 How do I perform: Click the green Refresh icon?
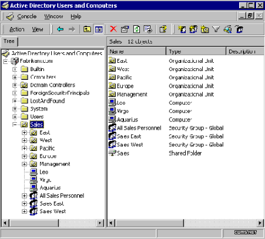click(136, 29)
